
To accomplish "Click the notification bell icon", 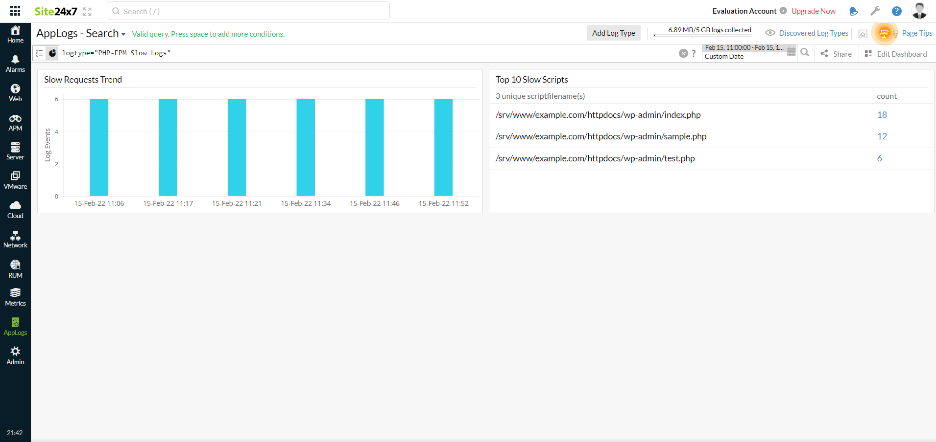I will coord(853,11).
